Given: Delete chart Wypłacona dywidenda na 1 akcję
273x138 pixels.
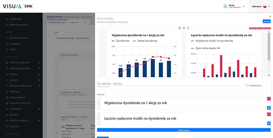Looking at the screenshot, I should click(x=269, y=99).
